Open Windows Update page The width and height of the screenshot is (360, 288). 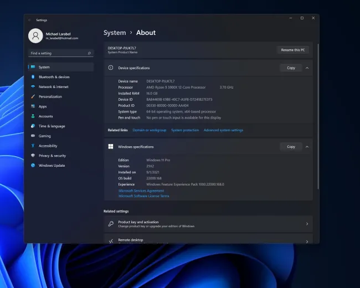pos(61,166)
